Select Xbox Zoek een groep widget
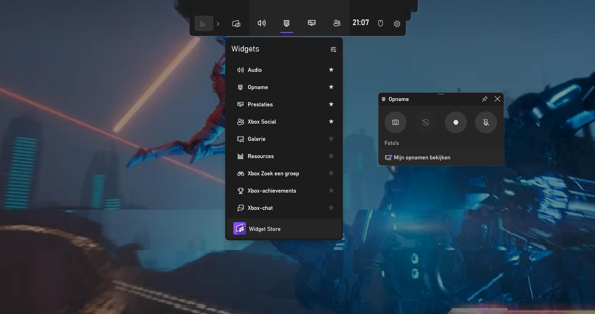 point(284,173)
